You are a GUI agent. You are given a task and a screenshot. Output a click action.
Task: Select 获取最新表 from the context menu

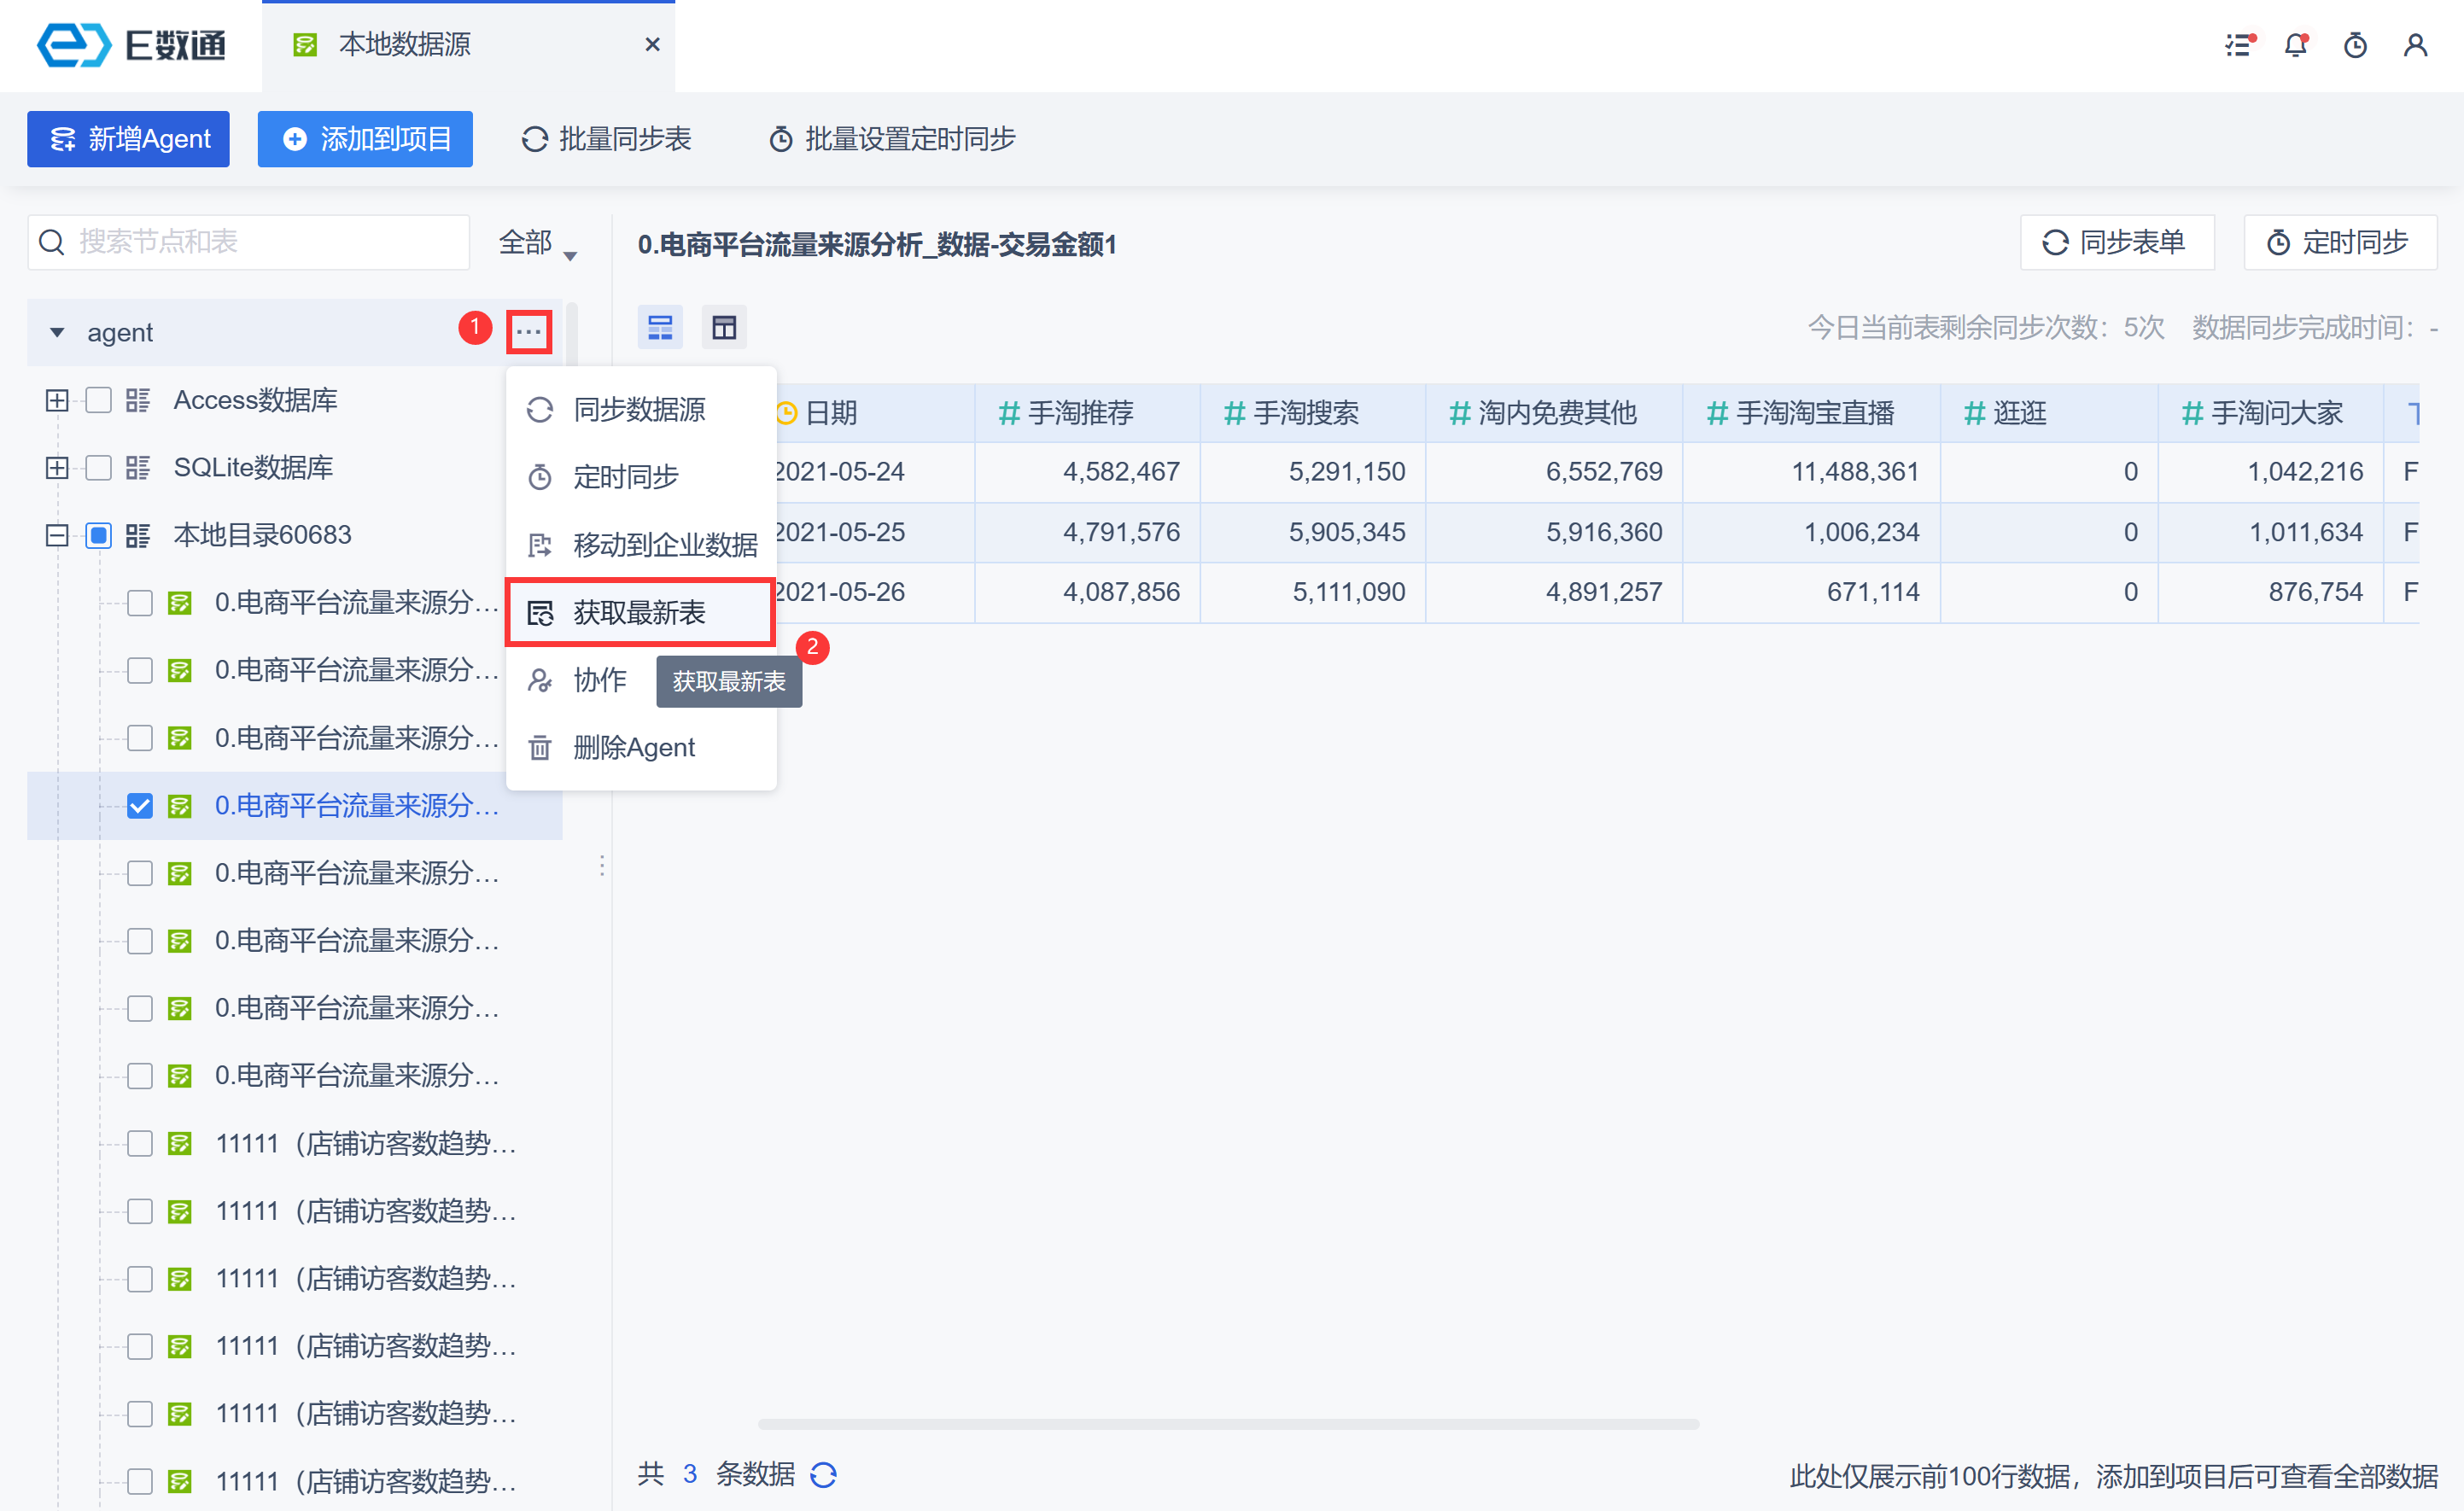[640, 612]
